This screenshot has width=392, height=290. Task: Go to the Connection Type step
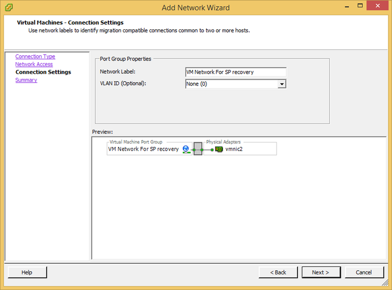point(35,57)
